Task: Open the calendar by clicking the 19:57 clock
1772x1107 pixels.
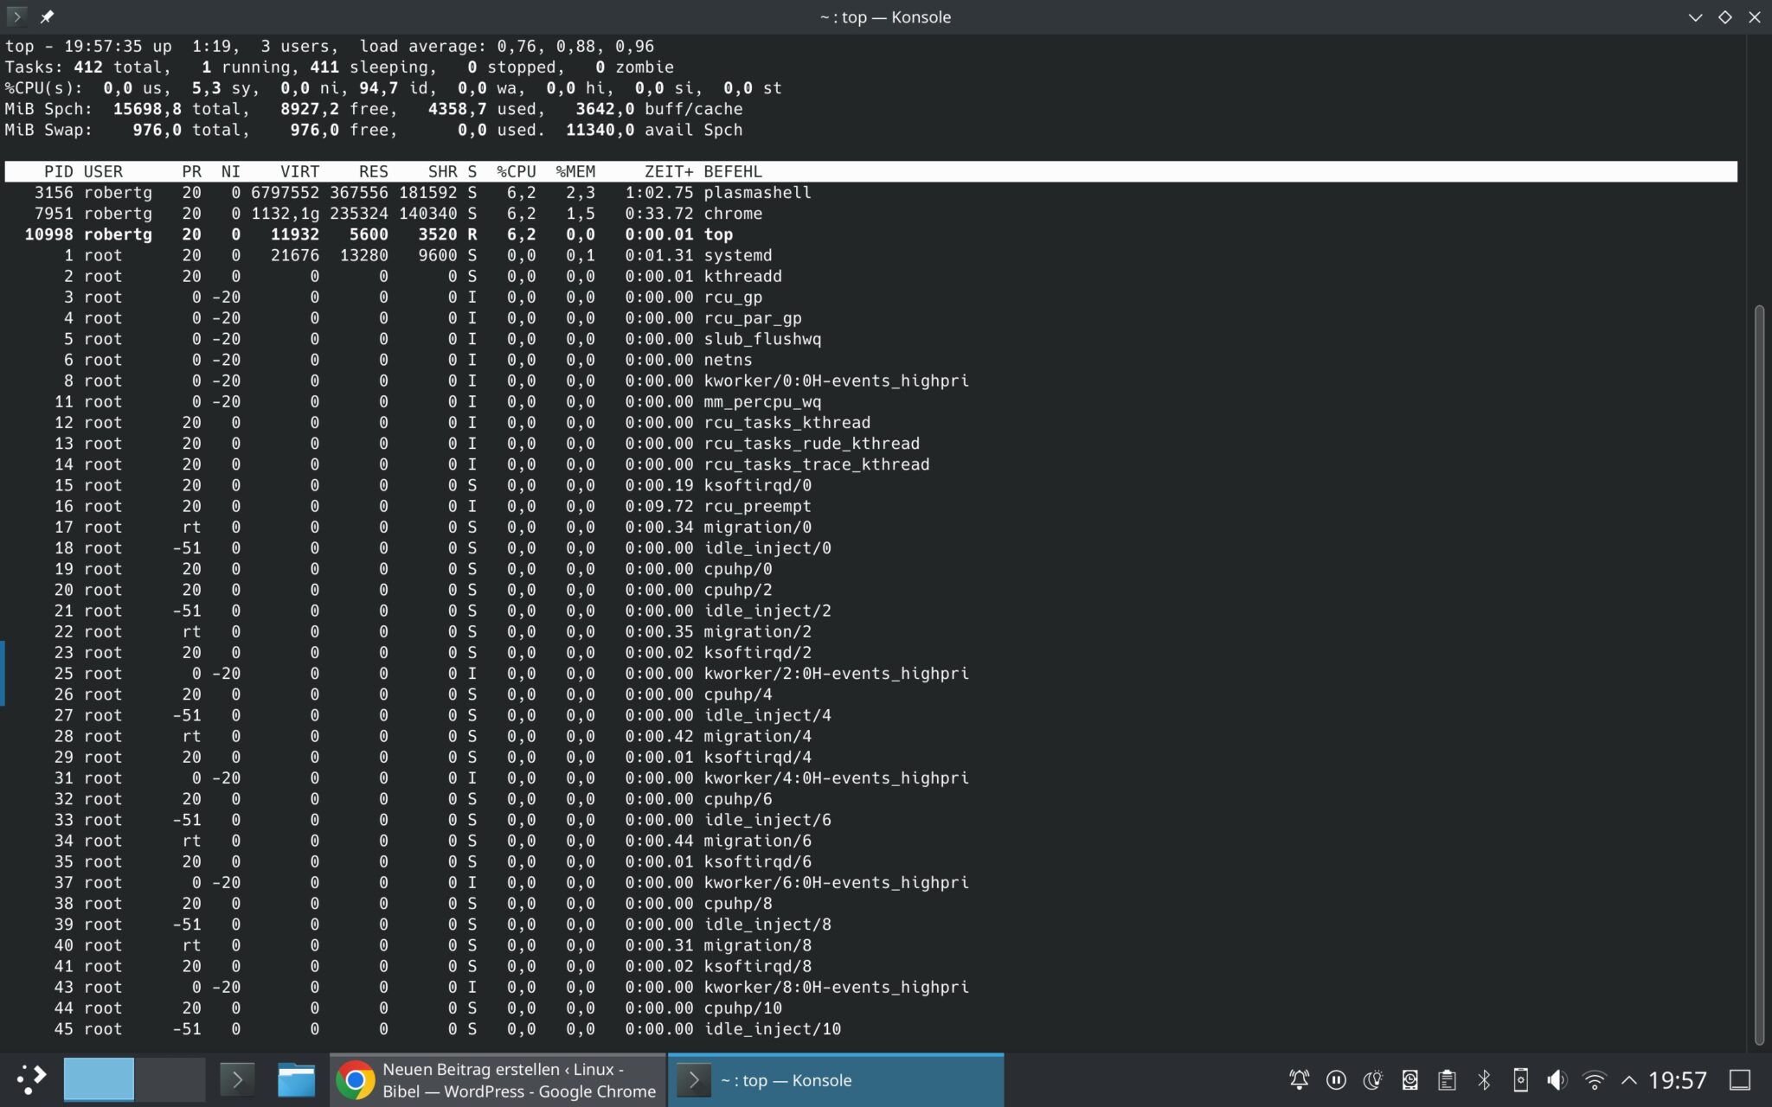Action: click(x=1679, y=1078)
